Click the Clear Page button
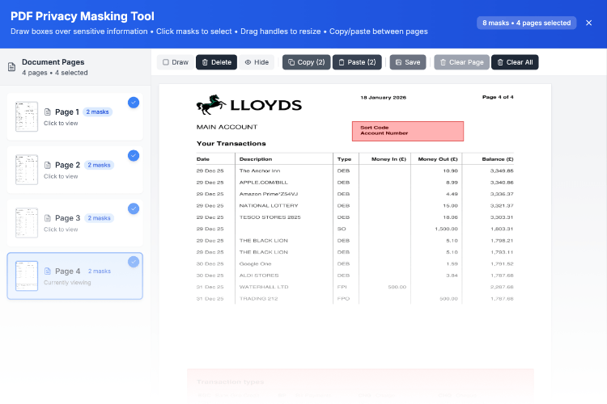Screen dimensions: 607x404 (461, 62)
